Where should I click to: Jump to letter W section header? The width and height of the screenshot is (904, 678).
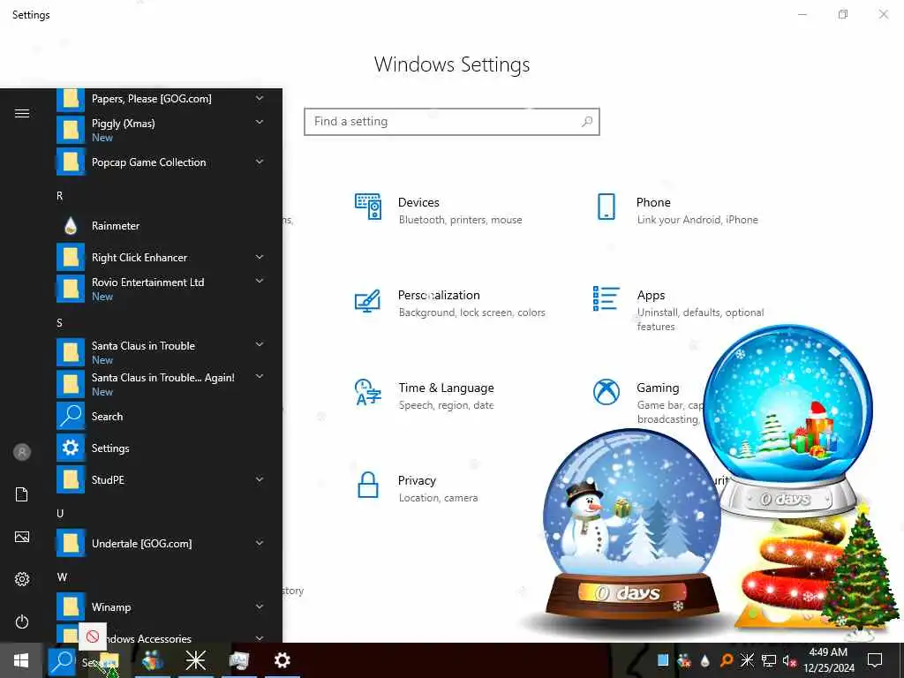62,577
